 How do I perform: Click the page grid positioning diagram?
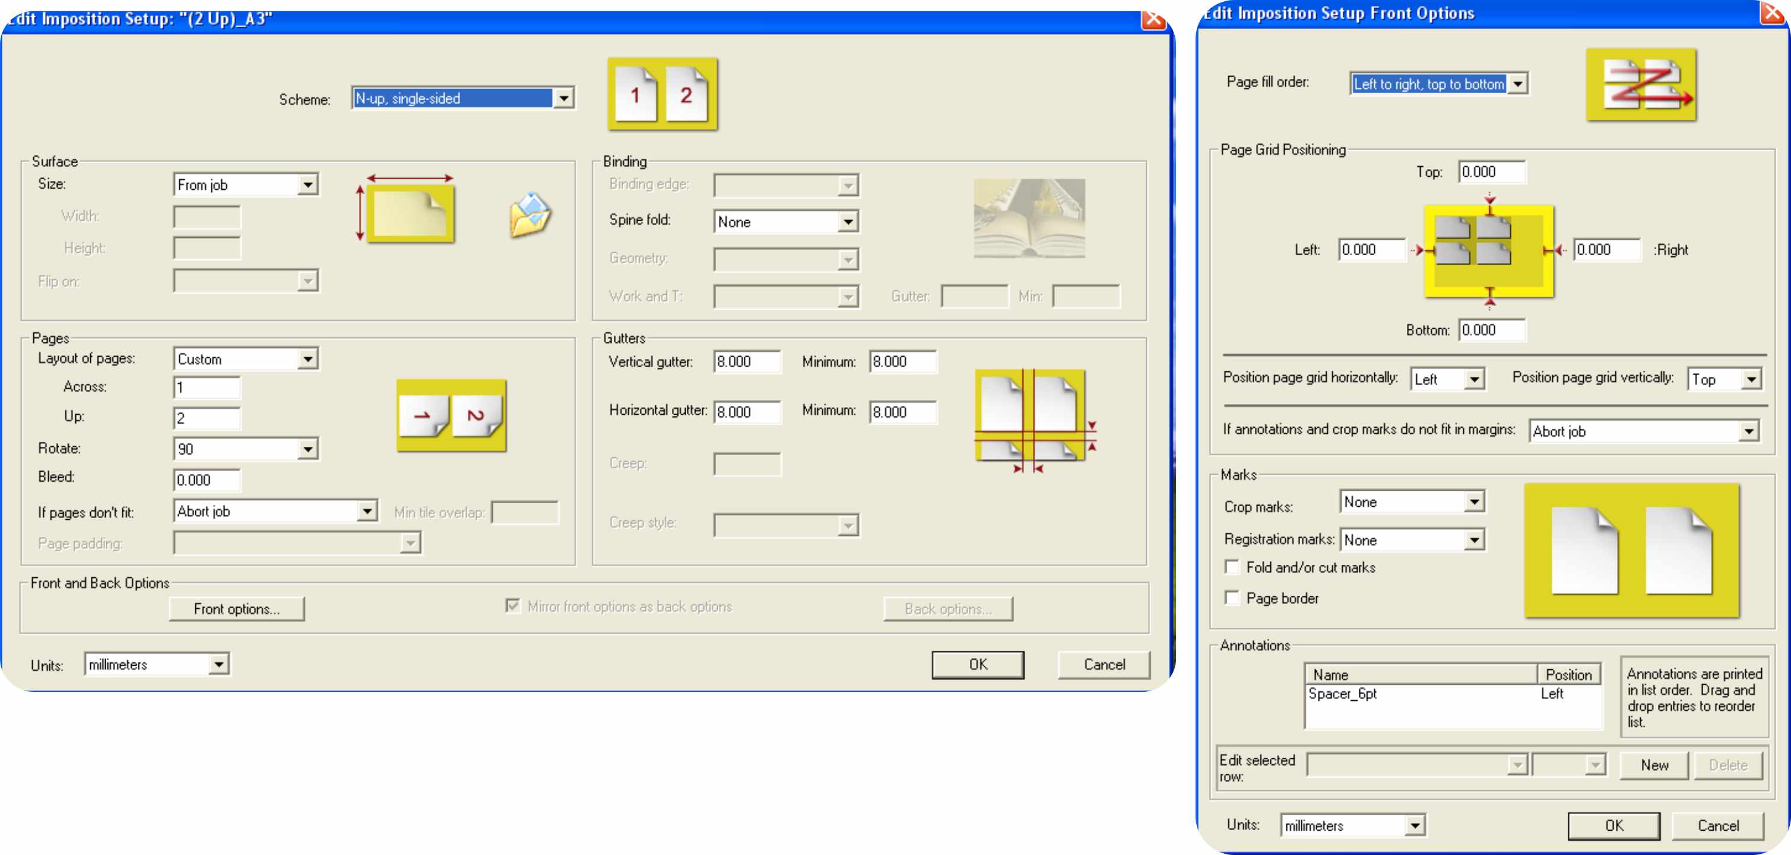[x=1489, y=252]
